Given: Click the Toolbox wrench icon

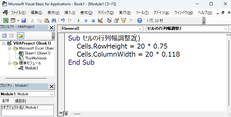Looking at the screenshot, I should (x=131, y=20).
